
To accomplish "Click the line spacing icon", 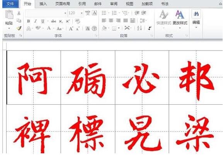I will 142,20.
